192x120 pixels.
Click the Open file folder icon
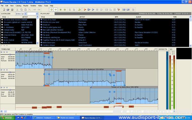coord(8,10)
